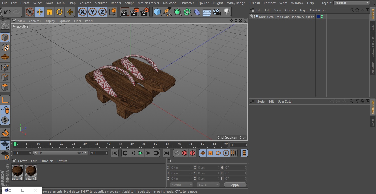Toggle Y axis lock
376x194 pixels.
click(x=92, y=12)
